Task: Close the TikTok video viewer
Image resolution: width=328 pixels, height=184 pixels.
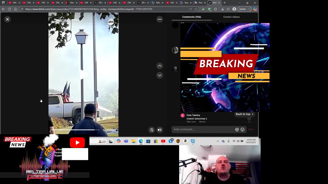Action: tap(7, 19)
